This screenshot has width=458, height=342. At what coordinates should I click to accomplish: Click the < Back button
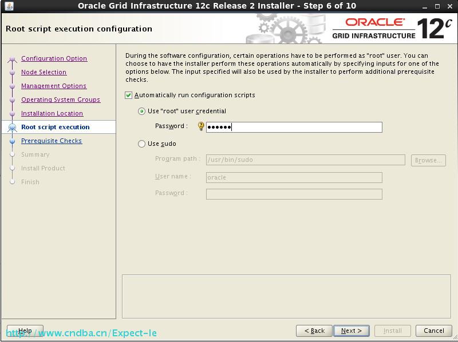(314, 331)
